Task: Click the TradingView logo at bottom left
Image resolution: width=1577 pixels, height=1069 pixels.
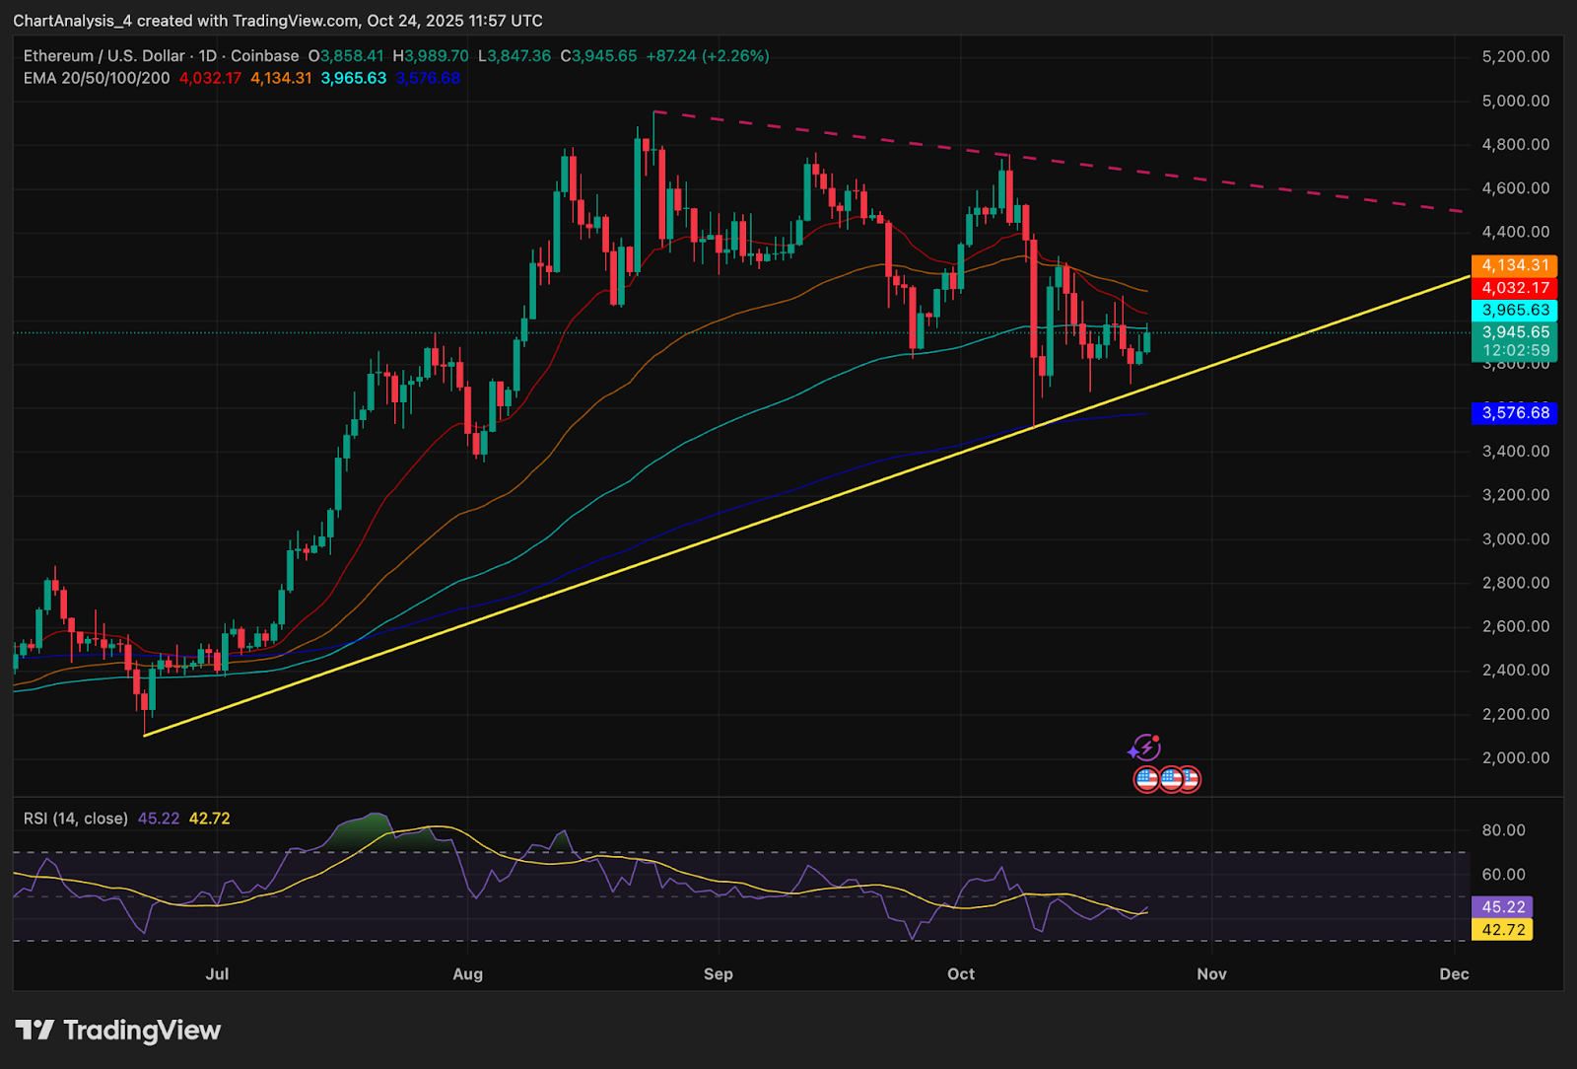Action: pos(118,1031)
